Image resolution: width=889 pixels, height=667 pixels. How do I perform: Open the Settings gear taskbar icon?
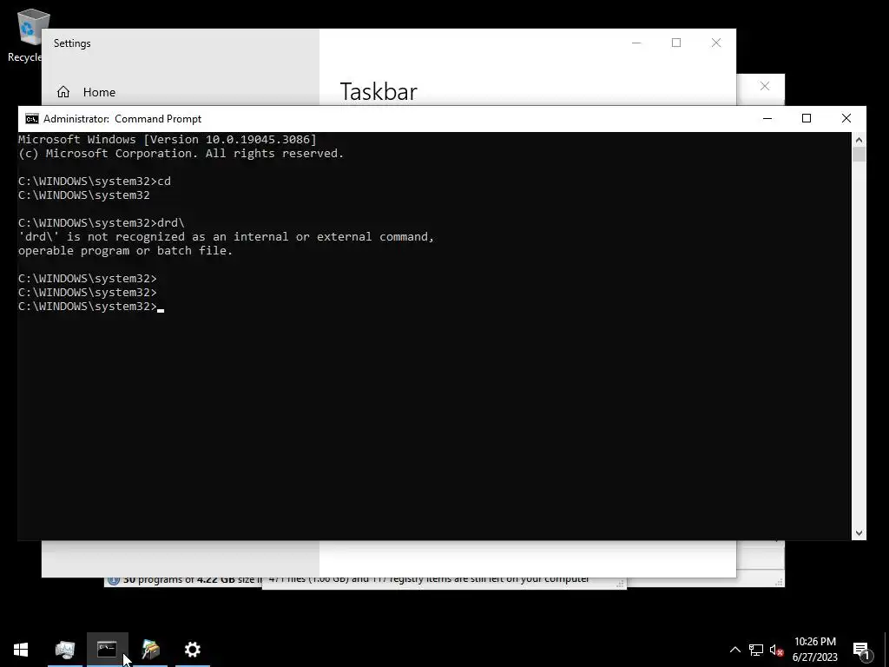pos(193,650)
